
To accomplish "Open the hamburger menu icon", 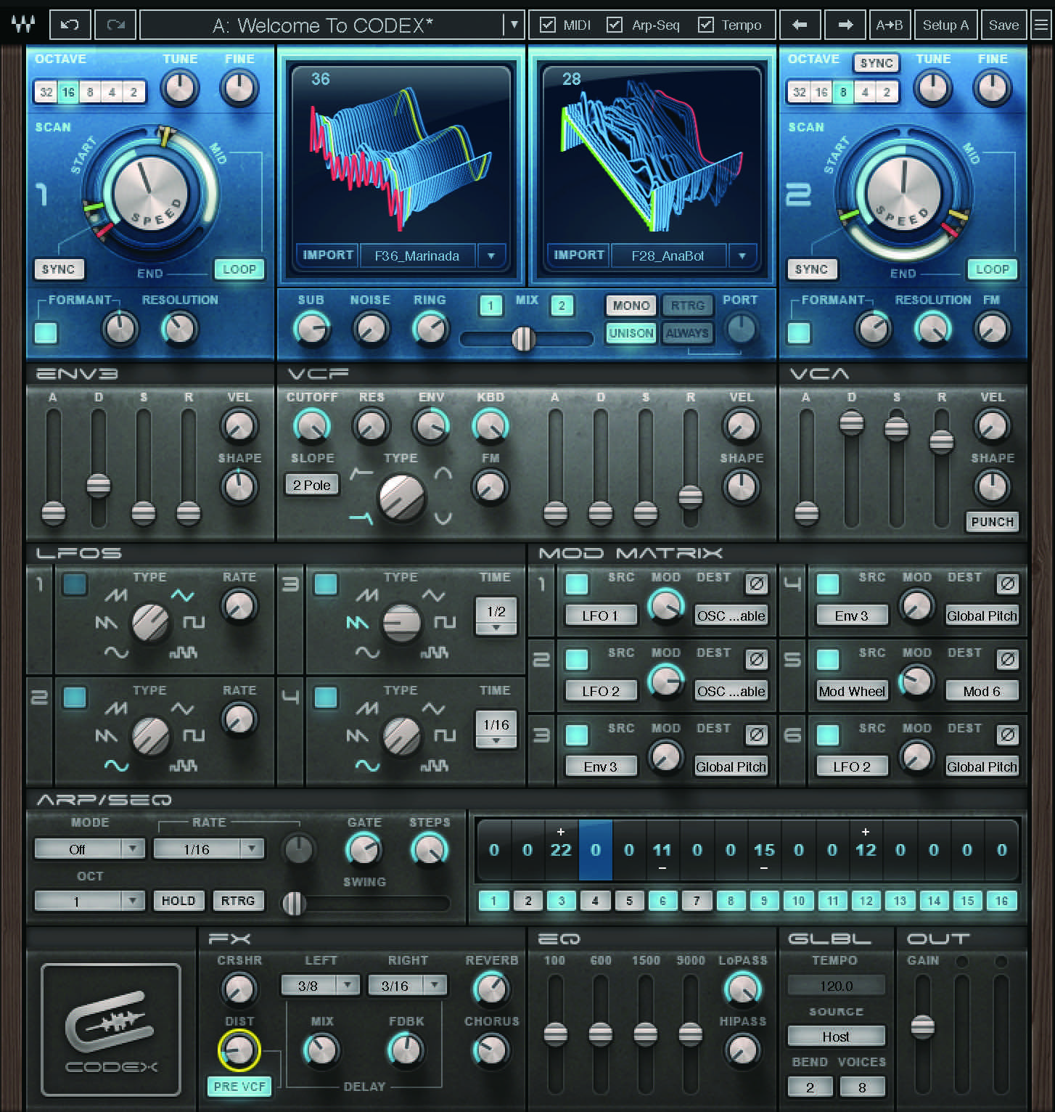I will [1040, 24].
